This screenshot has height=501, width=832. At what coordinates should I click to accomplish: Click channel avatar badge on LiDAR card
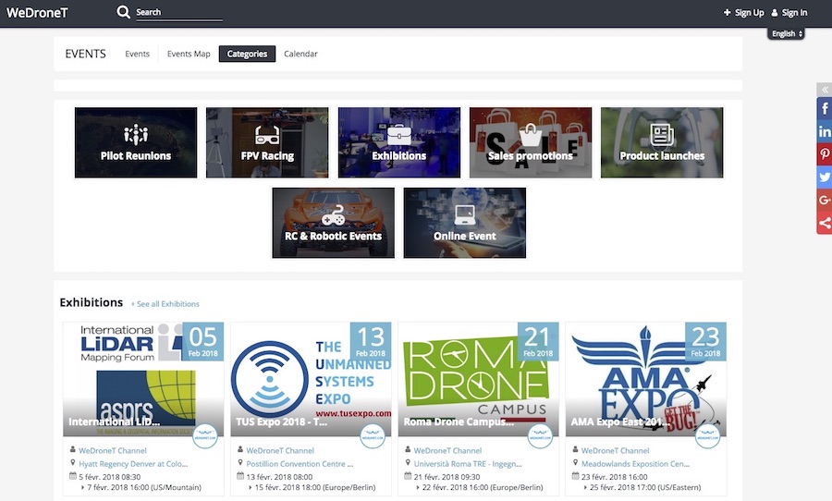[x=205, y=436]
